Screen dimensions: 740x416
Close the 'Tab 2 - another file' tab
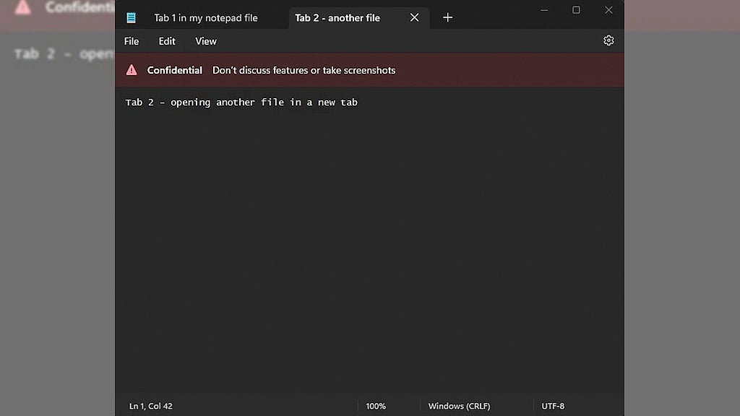[x=414, y=18]
